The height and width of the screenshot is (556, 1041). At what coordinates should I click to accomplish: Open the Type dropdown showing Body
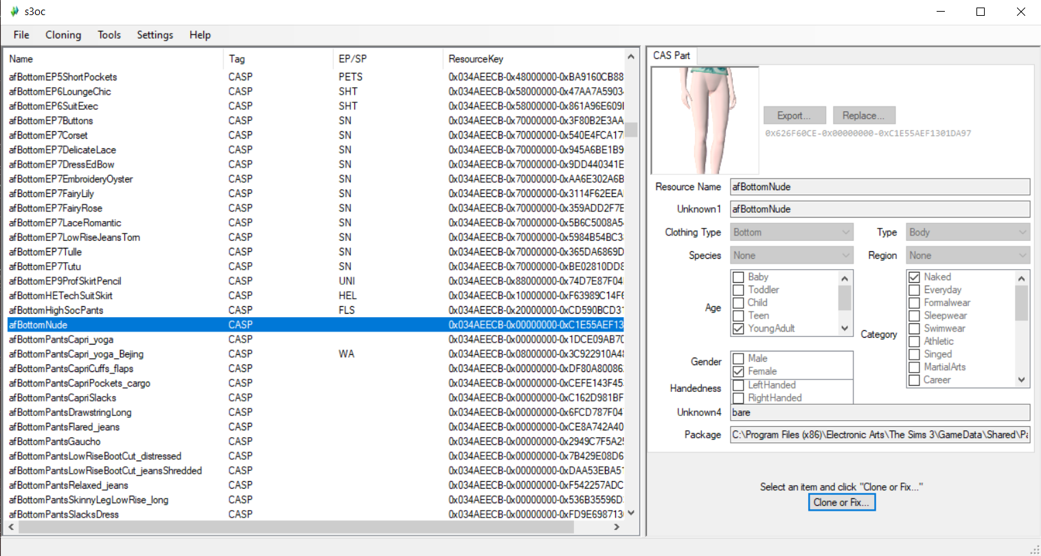click(x=968, y=233)
